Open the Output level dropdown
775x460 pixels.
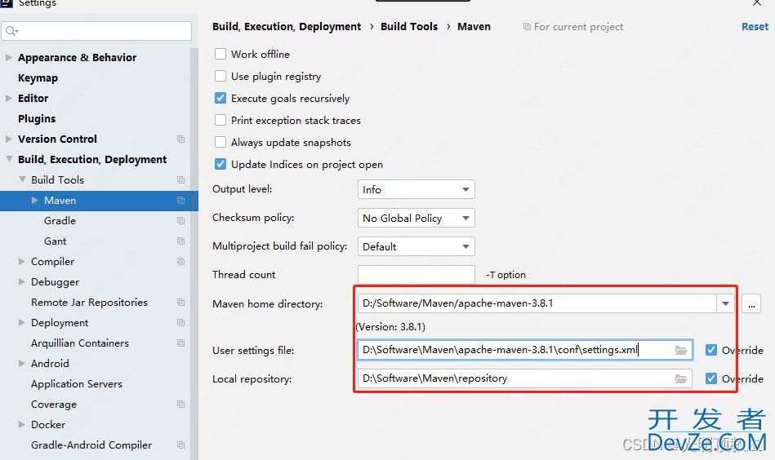point(416,189)
